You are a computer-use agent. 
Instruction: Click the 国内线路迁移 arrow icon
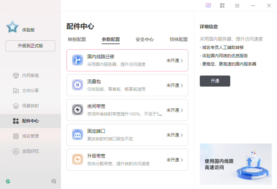tap(78, 60)
